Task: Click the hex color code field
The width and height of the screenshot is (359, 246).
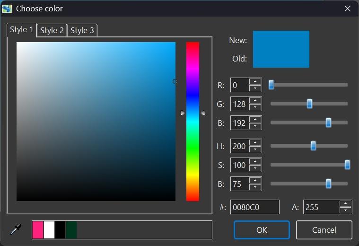Action: pyautogui.click(x=254, y=207)
